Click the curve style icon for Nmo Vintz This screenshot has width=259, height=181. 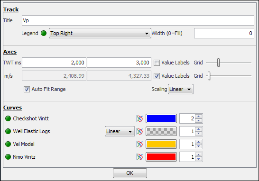[140, 157]
